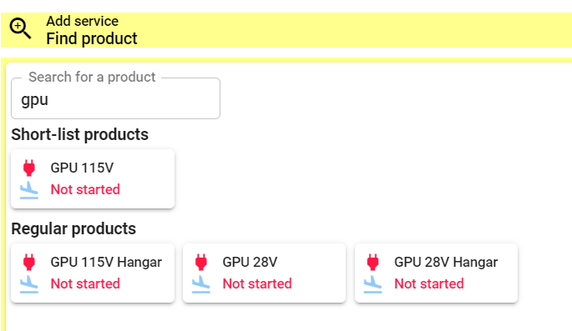Click Not started status on GPU 28V Hangar
The image size is (572, 331).
pyautogui.click(x=429, y=283)
